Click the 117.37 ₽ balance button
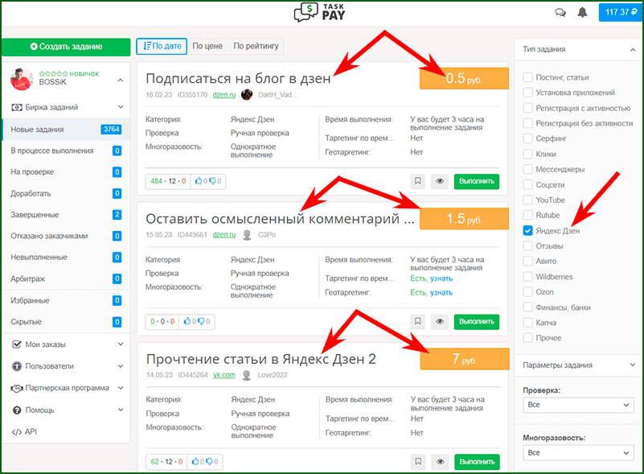The width and height of the screenshot is (644, 474). (621, 12)
